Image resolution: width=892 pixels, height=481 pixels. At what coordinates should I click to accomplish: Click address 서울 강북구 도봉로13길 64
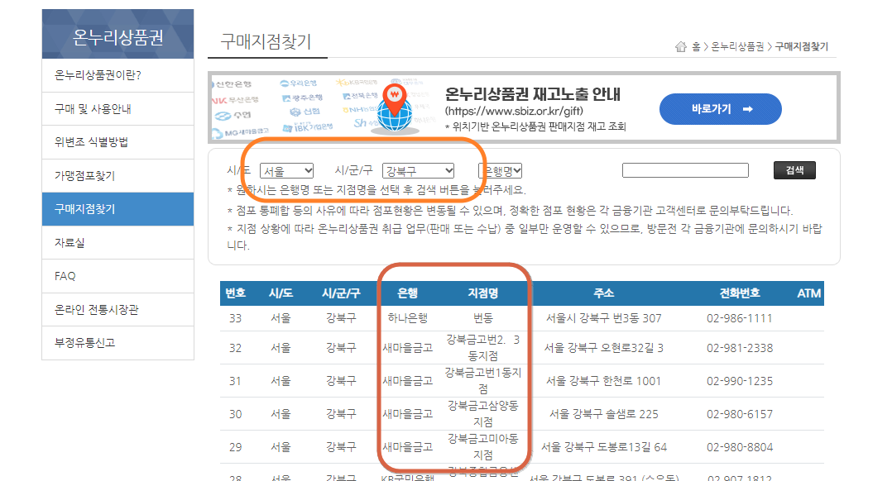pos(603,447)
